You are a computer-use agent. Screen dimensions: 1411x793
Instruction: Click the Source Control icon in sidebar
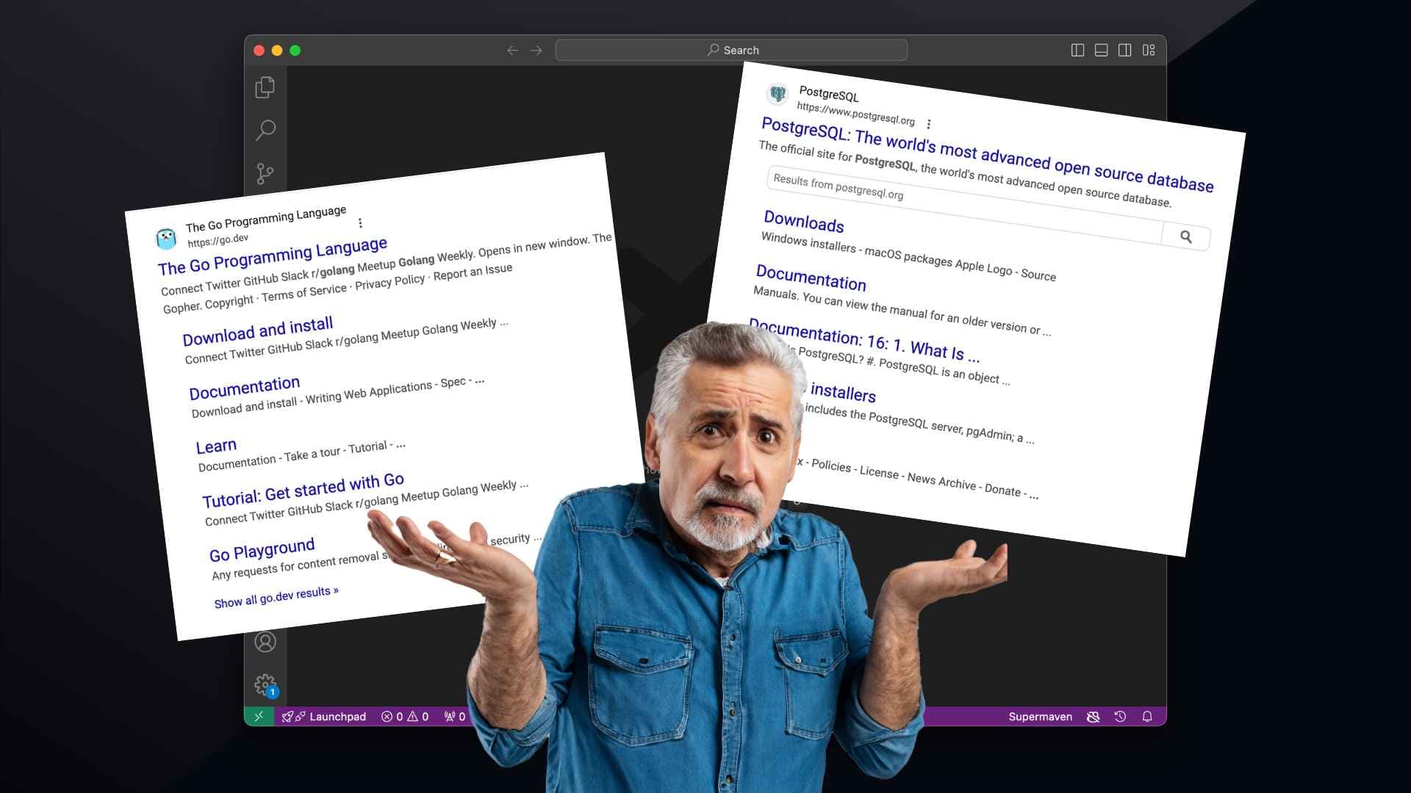[x=267, y=173]
